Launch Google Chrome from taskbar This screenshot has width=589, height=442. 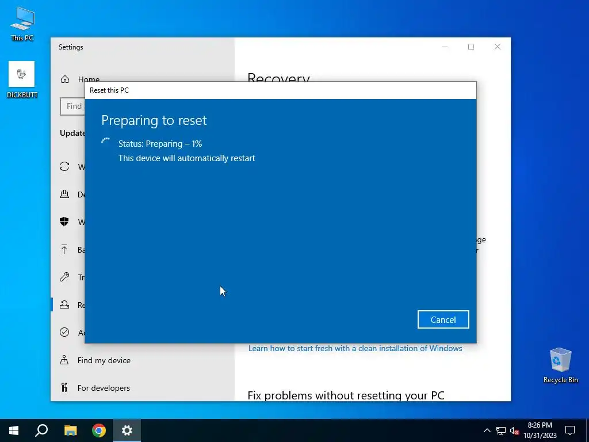click(x=99, y=430)
